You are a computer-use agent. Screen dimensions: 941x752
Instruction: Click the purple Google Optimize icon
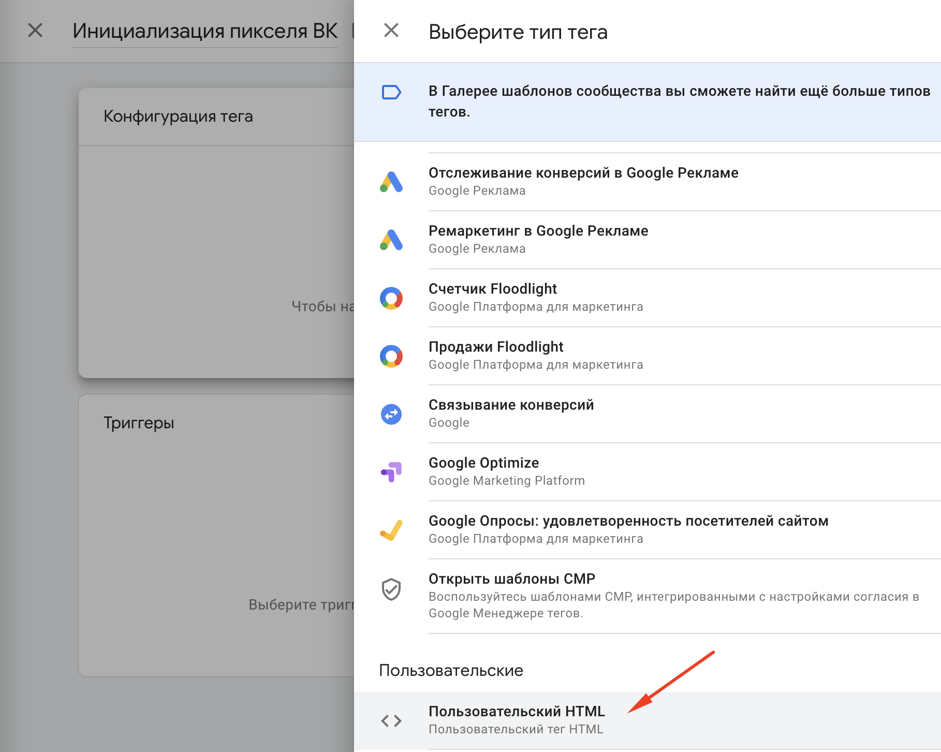tap(391, 472)
